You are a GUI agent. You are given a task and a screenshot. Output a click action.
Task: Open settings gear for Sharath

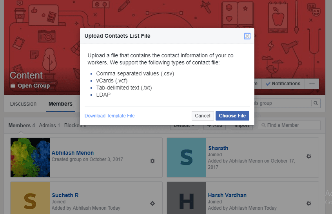pos(309,156)
